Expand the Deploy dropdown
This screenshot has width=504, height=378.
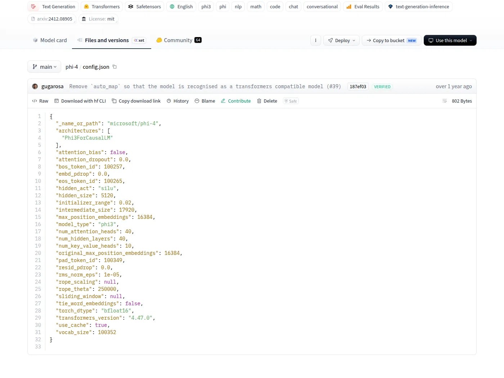[342, 40]
